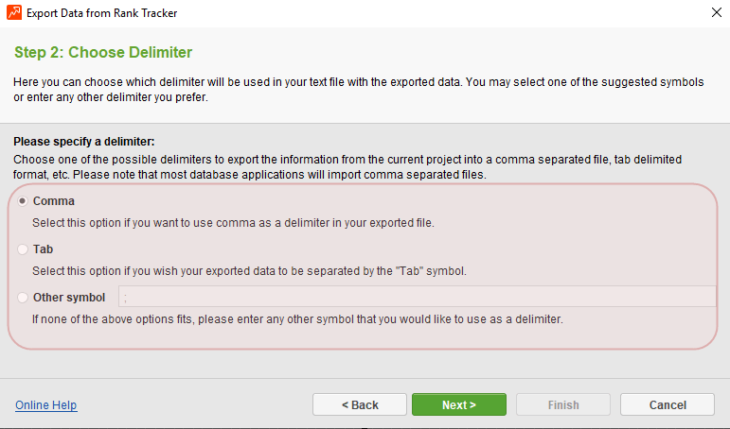This screenshot has width=730, height=429.
Task: Click the "Tab" symbol description sentence
Action: pyautogui.click(x=249, y=271)
